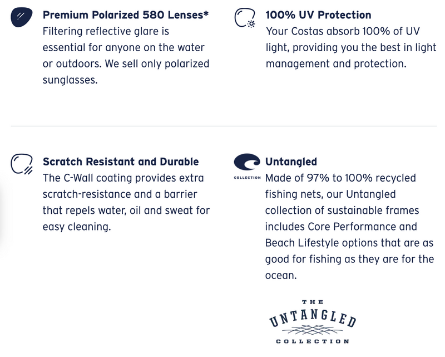
Task: Click COLLECTION text at bottom of badge
Action: [313, 341]
